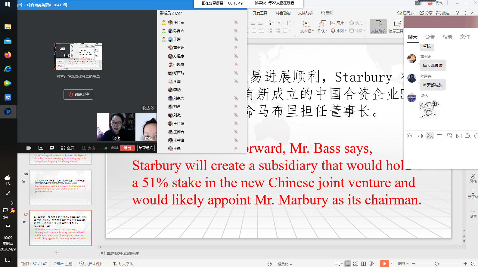
Task: Toggle microphone mute for 陈禹卉
Action: point(236,31)
